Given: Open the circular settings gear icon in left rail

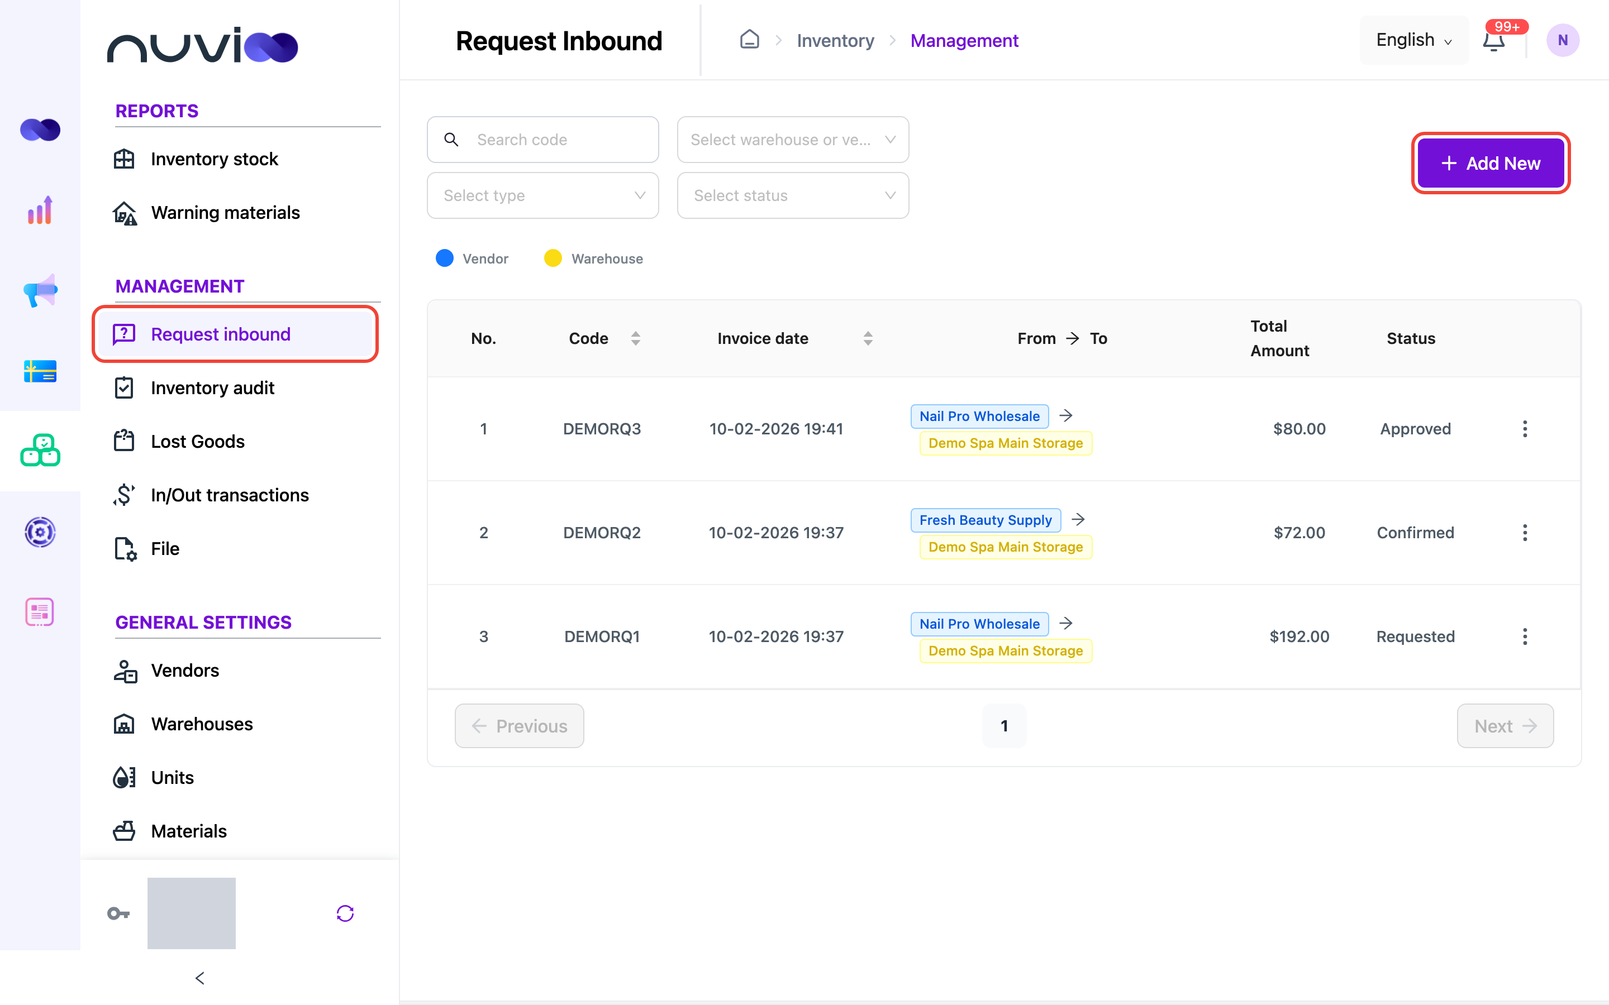Looking at the screenshot, I should [40, 532].
